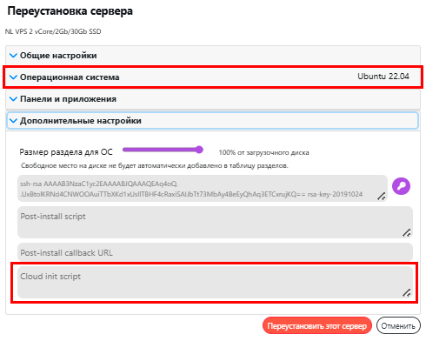
Task: Click the Отменить button
Action: click(398, 326)
